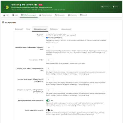Viewport: 123px width, 123px height.
Task: Click the shop protection status line in header
Action: [x=38, y=10]
